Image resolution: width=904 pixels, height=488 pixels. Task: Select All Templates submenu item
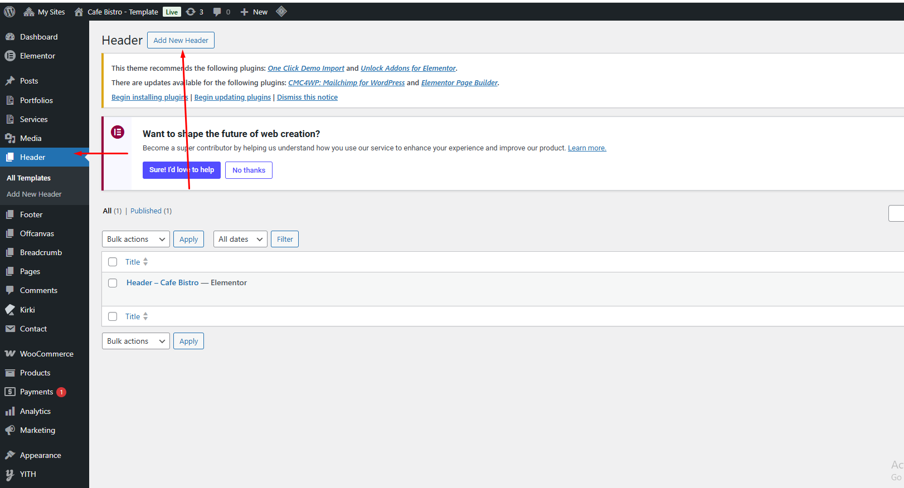click(x=28, y=178)
